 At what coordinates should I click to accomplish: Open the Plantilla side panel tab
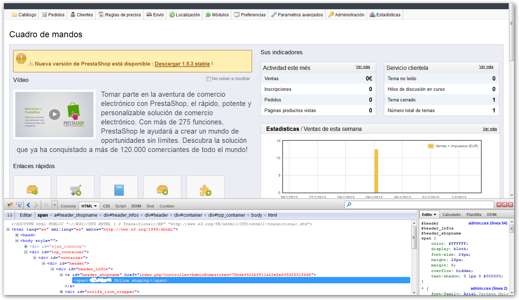click(x=474, y=215)
